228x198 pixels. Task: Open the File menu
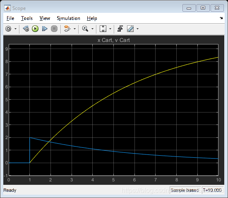coord(10,18)
